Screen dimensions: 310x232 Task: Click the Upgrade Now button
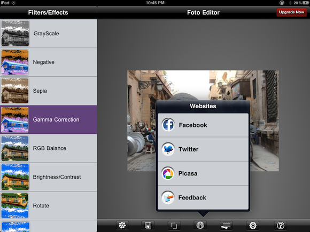291,12
